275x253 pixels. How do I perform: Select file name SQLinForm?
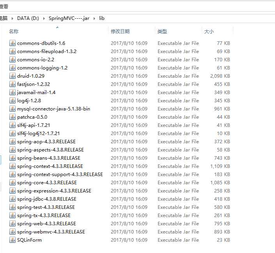30,240
